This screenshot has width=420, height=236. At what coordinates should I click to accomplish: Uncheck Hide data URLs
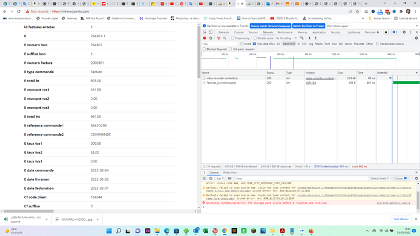click(x=254, y=44)
